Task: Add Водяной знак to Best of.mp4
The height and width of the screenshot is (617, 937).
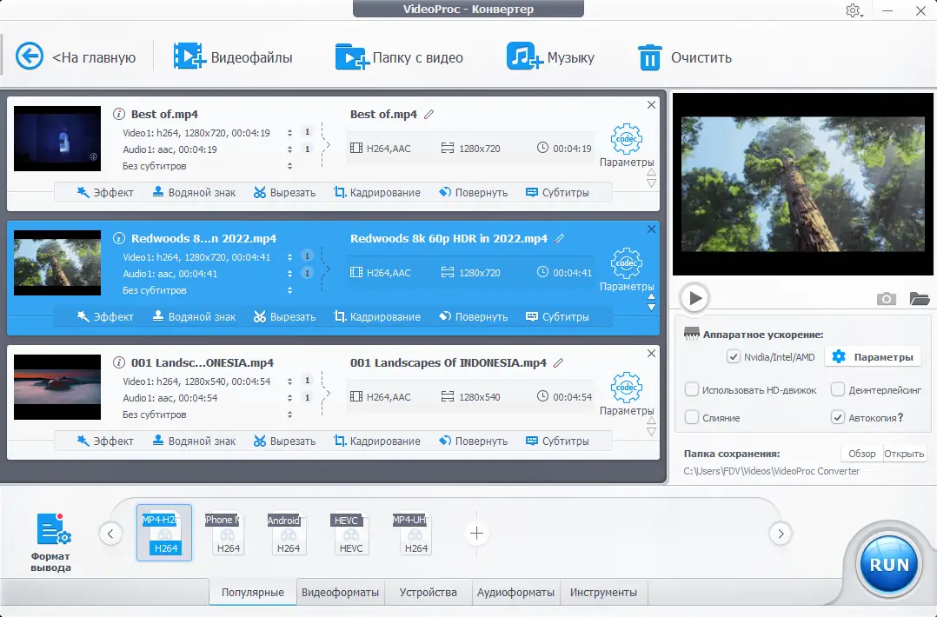Action: [194, 192]
